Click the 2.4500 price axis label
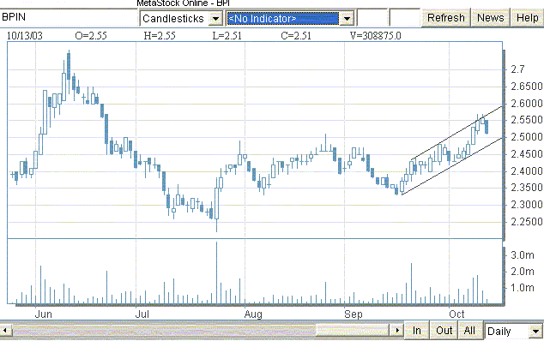The height and width of the screenshot is (341, 544). [526, 154]
